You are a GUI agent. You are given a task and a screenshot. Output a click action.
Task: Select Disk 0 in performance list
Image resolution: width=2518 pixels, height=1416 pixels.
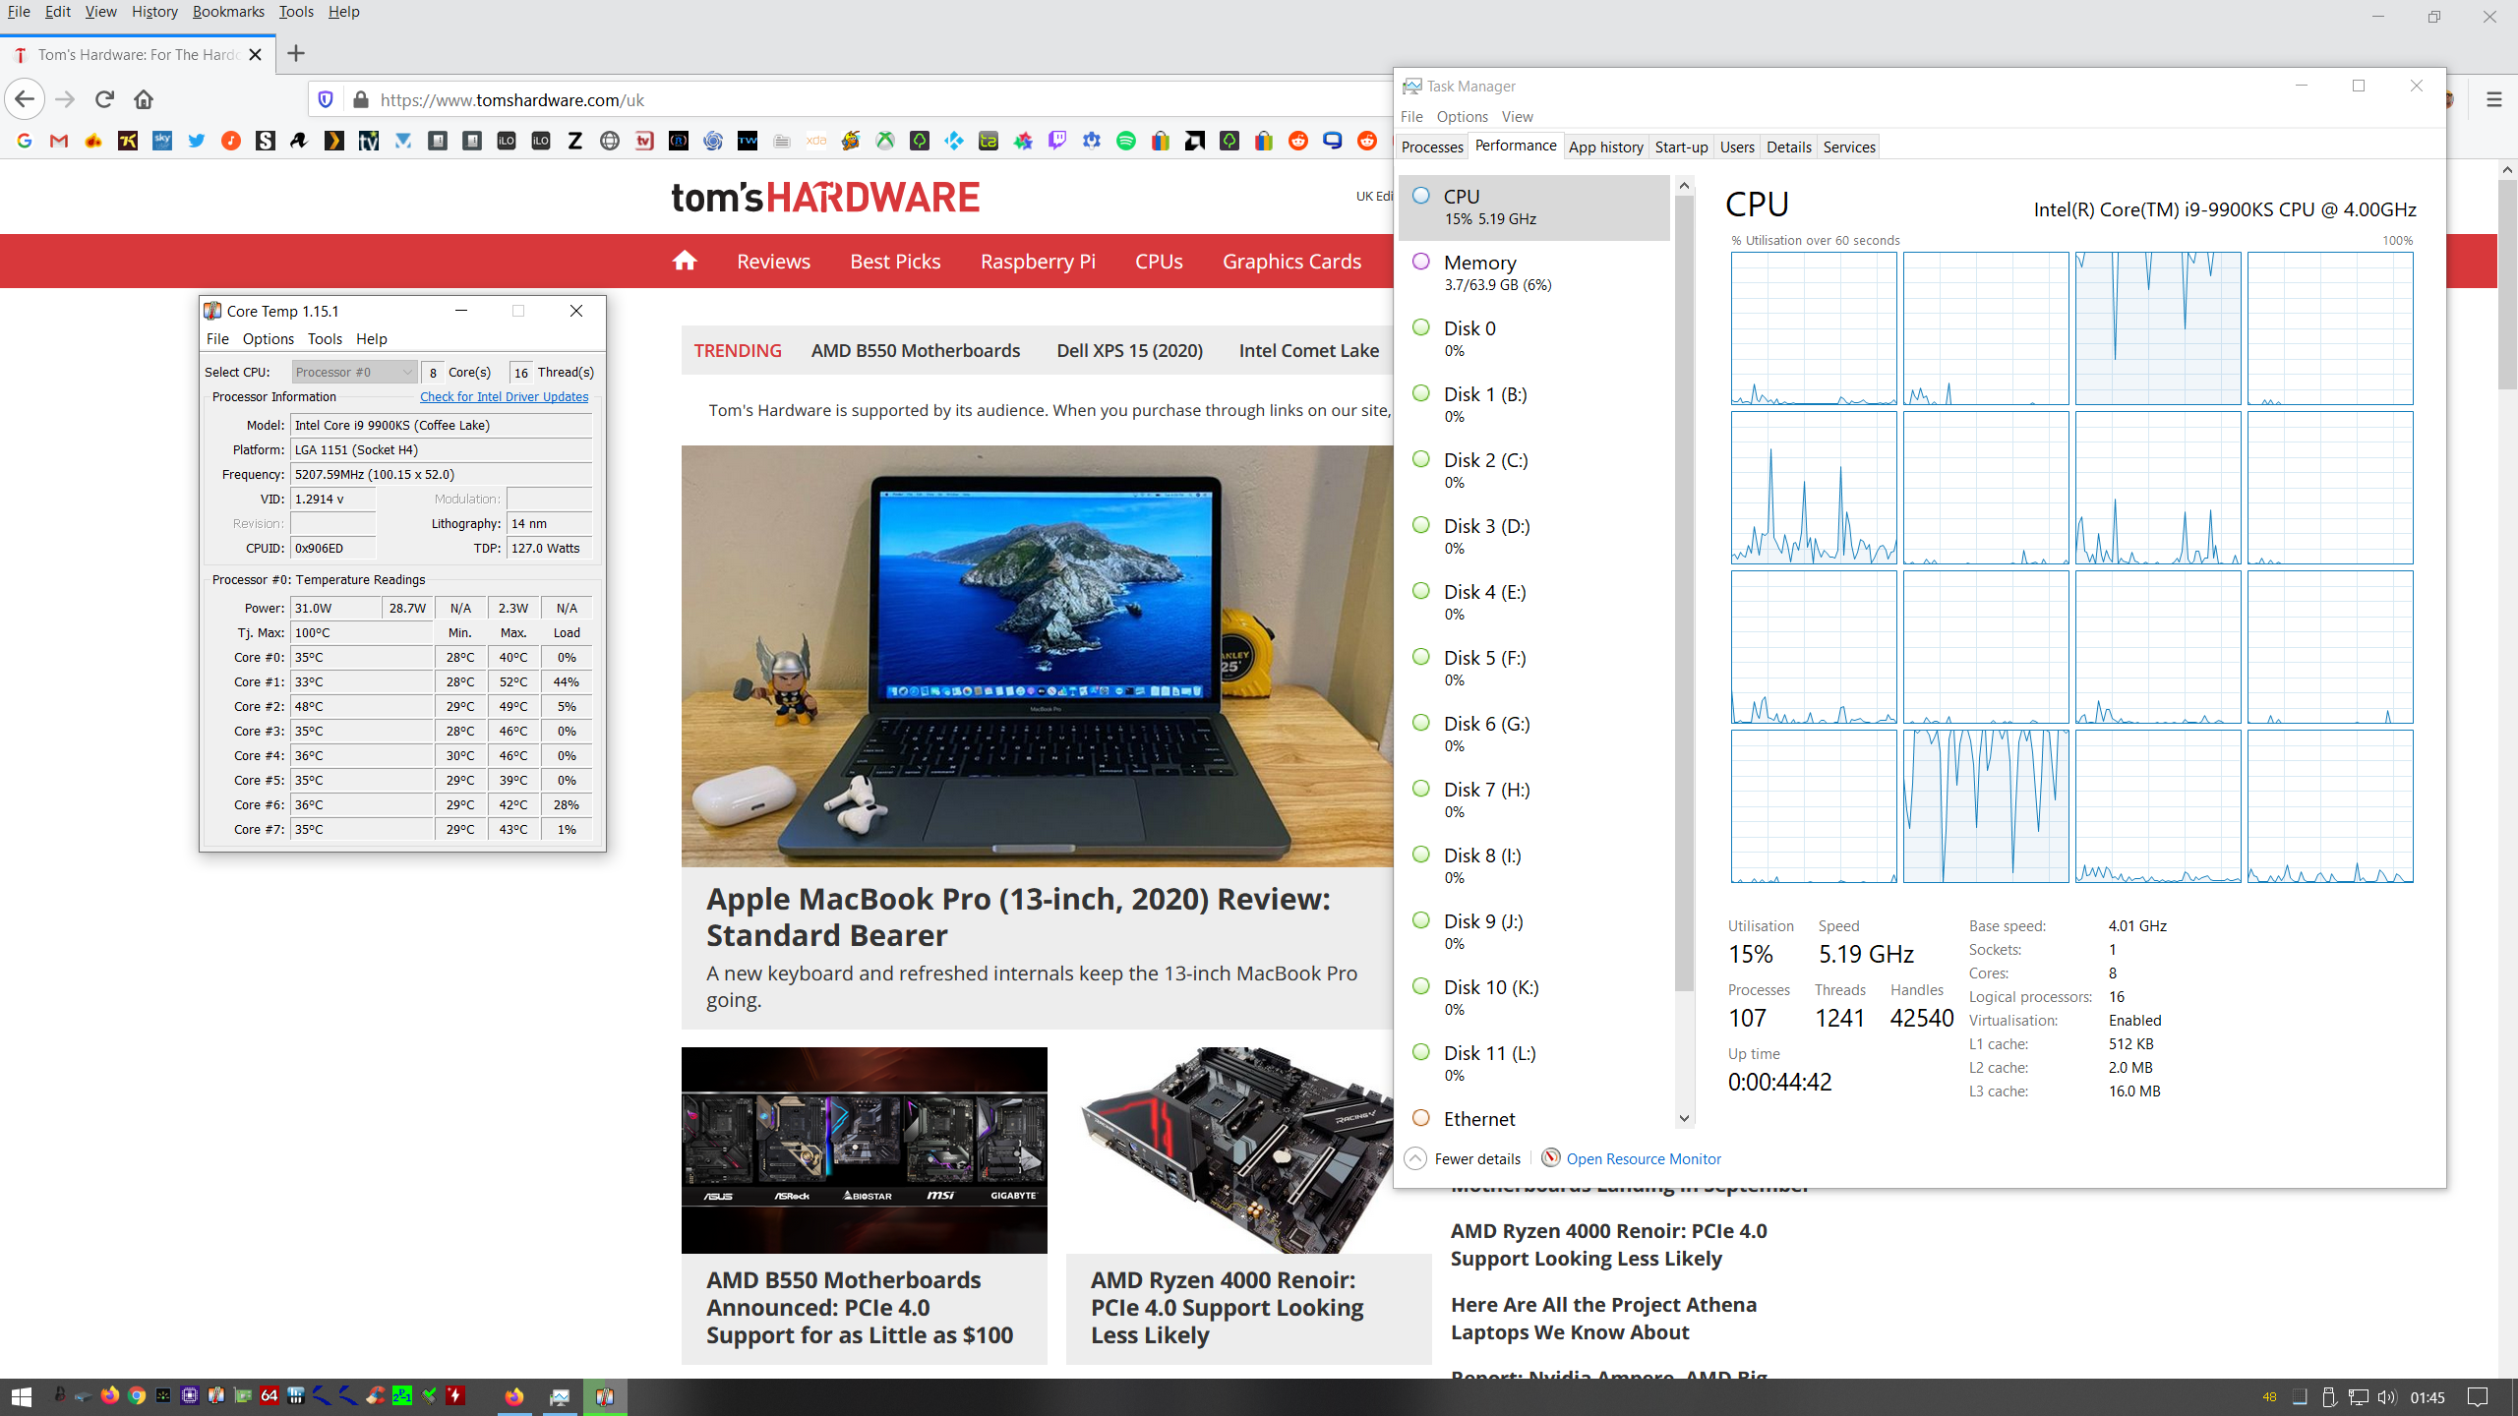[x=1534, y=339]
